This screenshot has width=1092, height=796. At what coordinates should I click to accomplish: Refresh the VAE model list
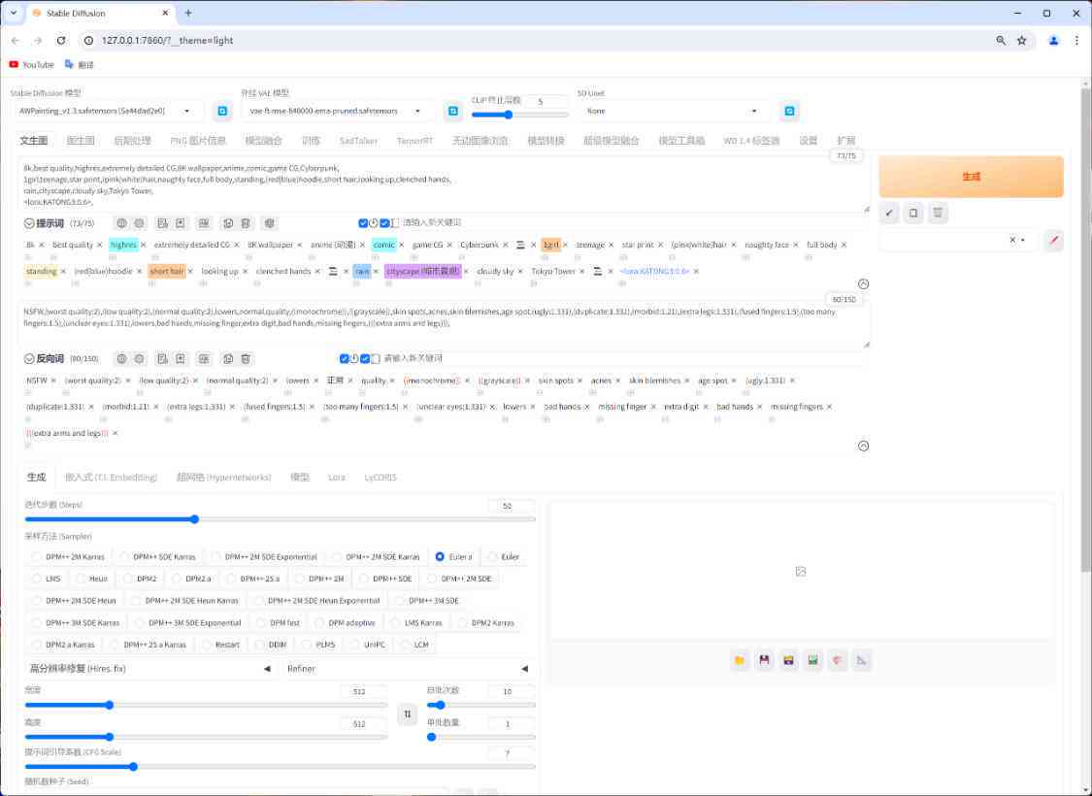tap(453, 111)
